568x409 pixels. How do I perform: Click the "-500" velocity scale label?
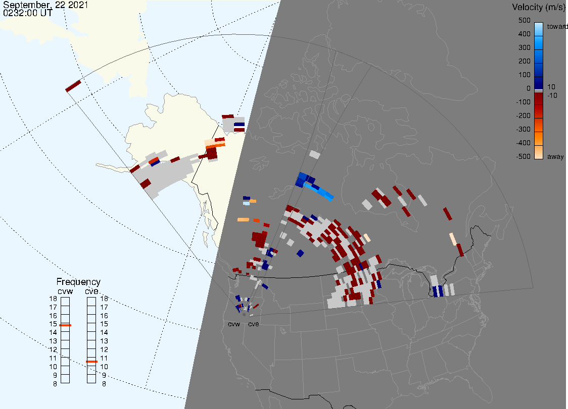pyautogui.click(x=523, y=156)
